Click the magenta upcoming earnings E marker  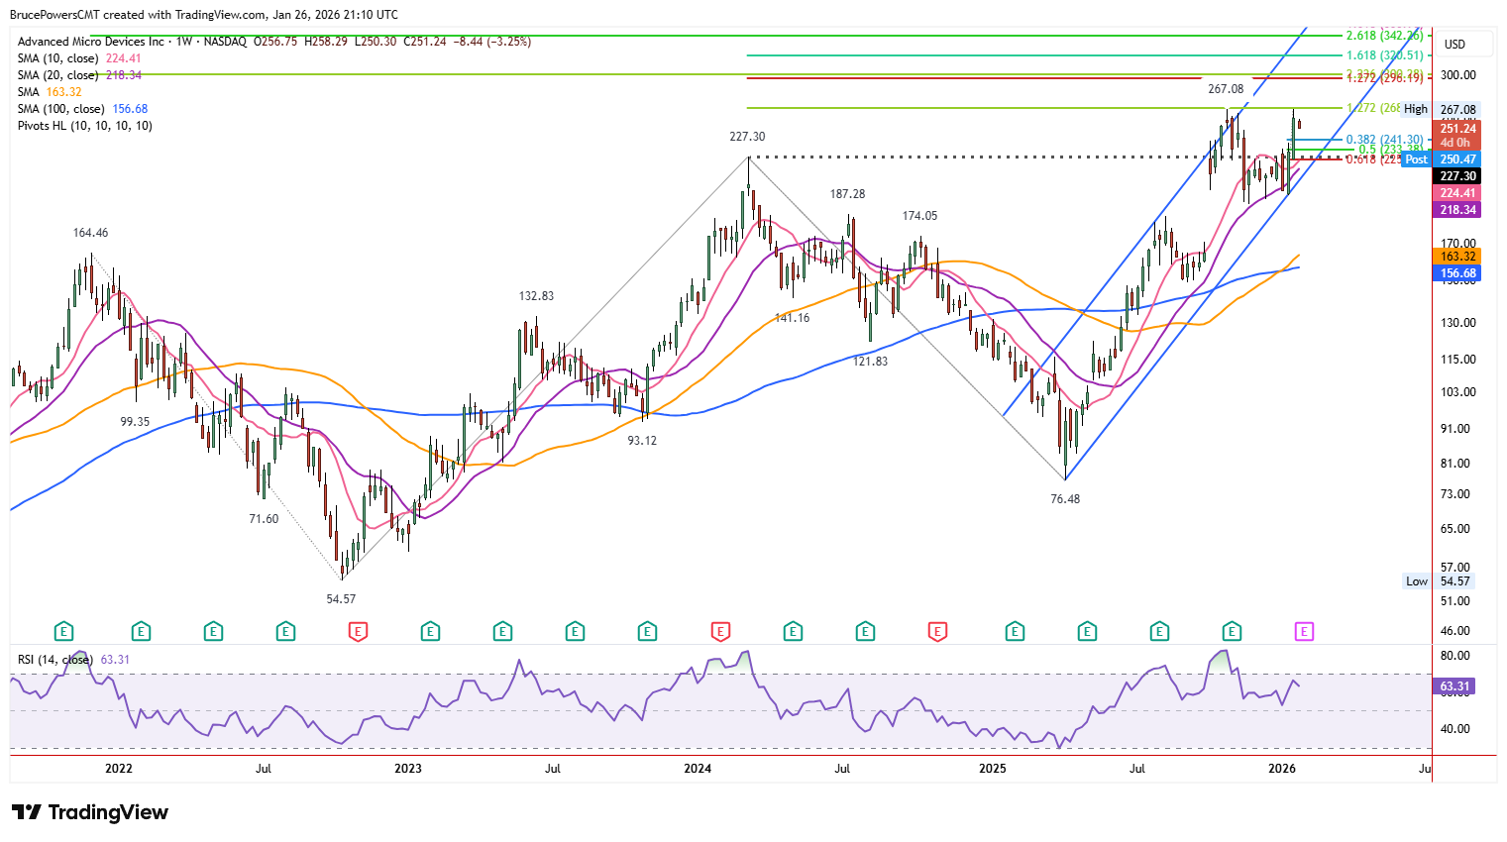(x=1305, y=631)
